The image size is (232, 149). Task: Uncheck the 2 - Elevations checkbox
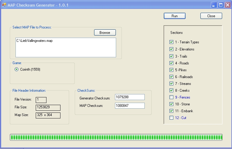(171, 49)
